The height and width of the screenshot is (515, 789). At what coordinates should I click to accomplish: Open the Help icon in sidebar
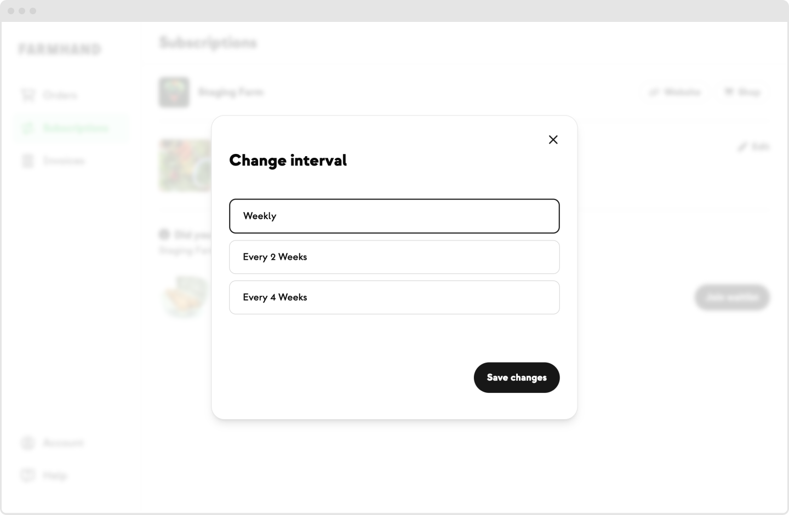pyautogui.click(x=28, y=475)
